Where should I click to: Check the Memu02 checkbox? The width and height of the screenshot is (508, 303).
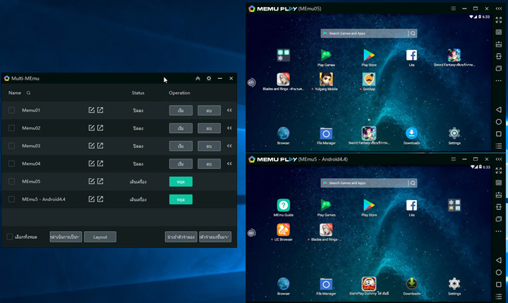12,128
